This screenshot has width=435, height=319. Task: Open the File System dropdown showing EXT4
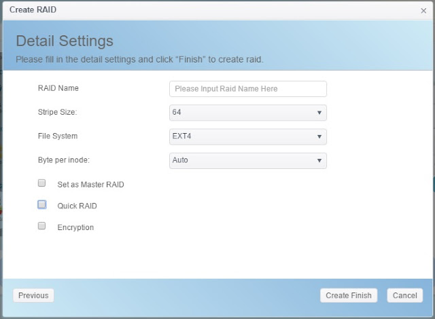(x=247, y=136)
